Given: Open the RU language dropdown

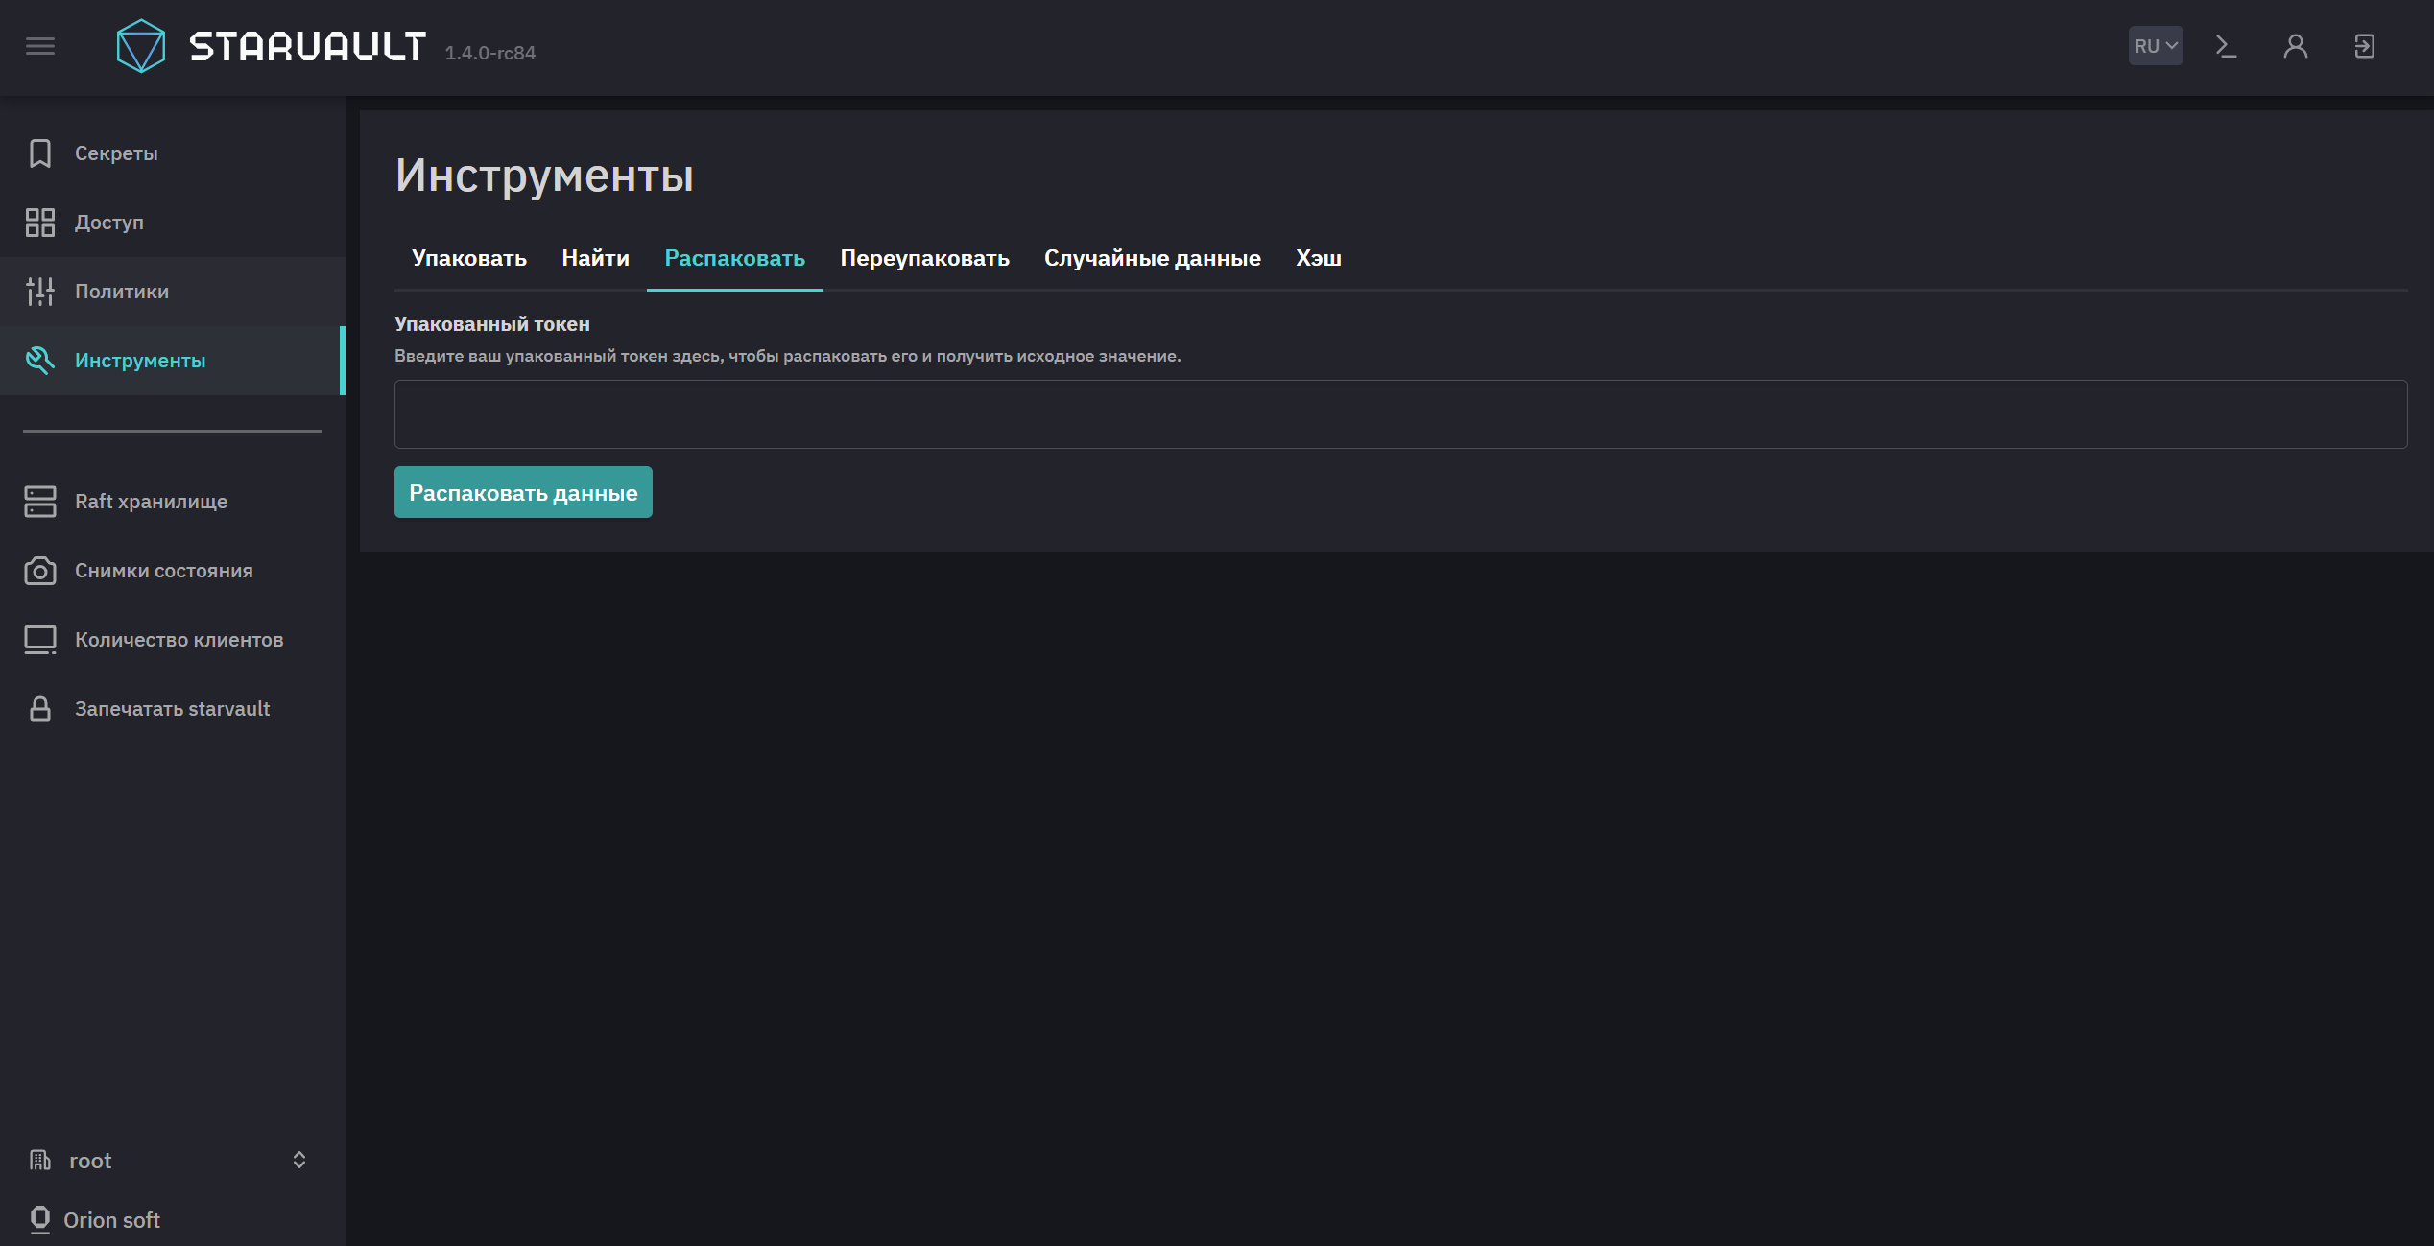Looking at the screenshot, I should point(2156,46).
